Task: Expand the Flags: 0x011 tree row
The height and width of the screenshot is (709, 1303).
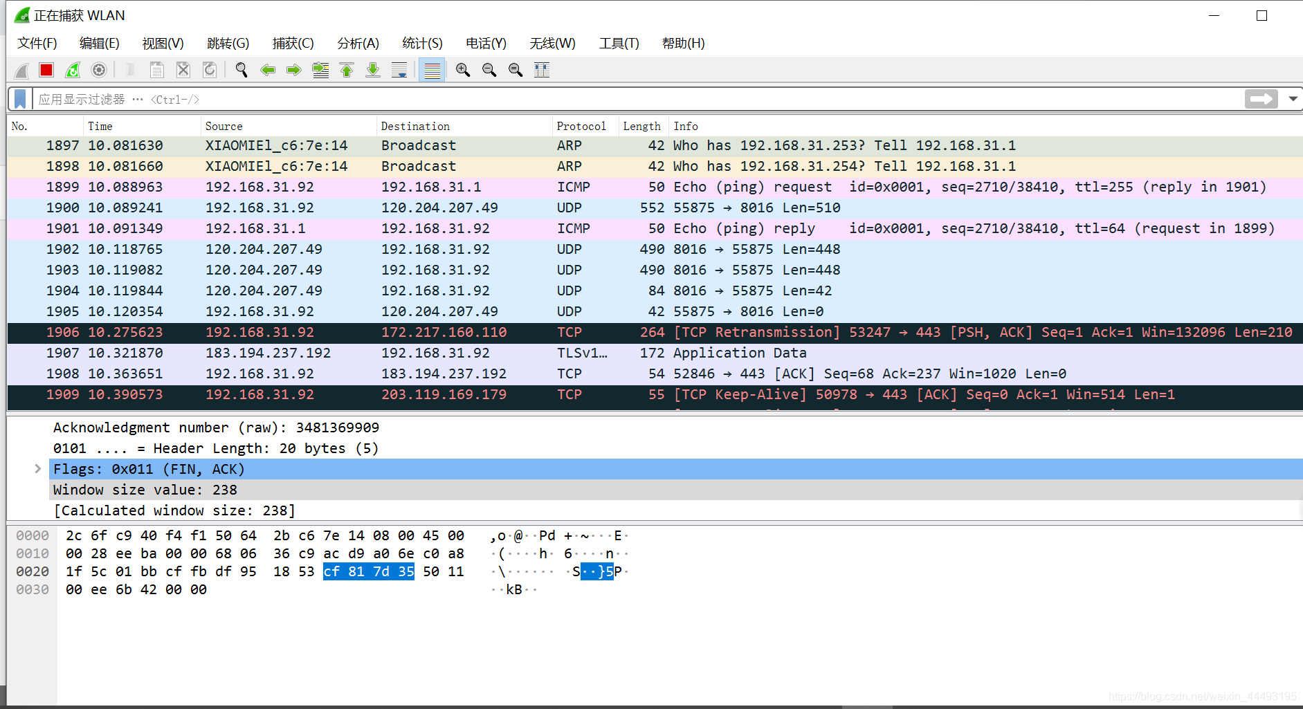Action: (38, 469)
